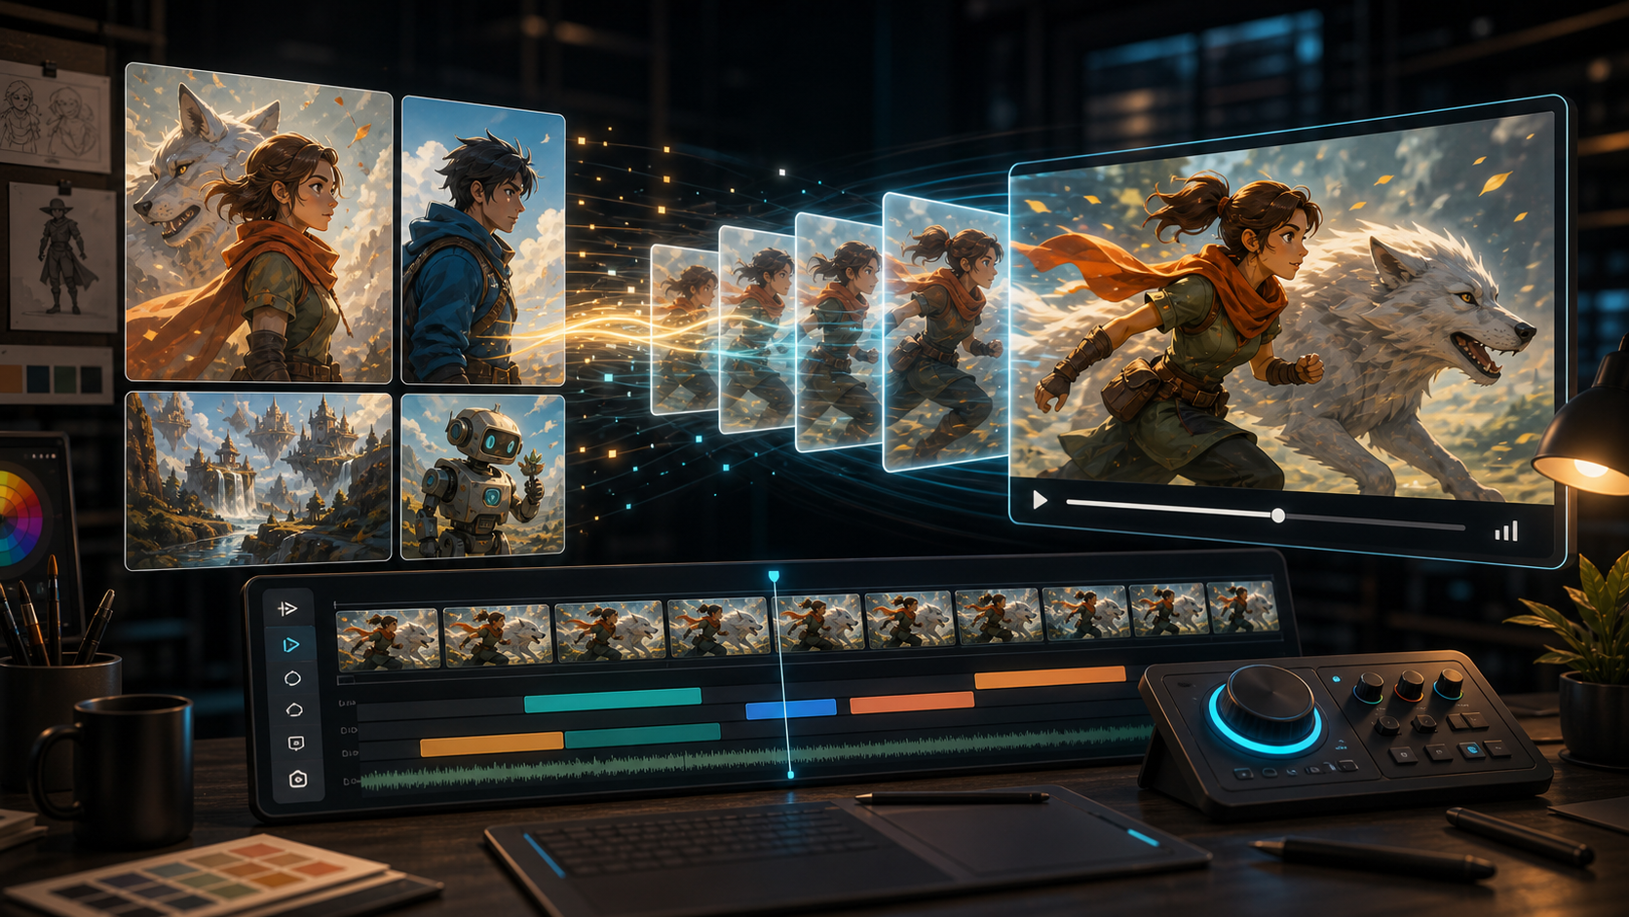Image resolution: width=1629 pixels, height=917 pixels.
Task: Click the progress slider knob in the player
Action: (x=1277, y=516)
